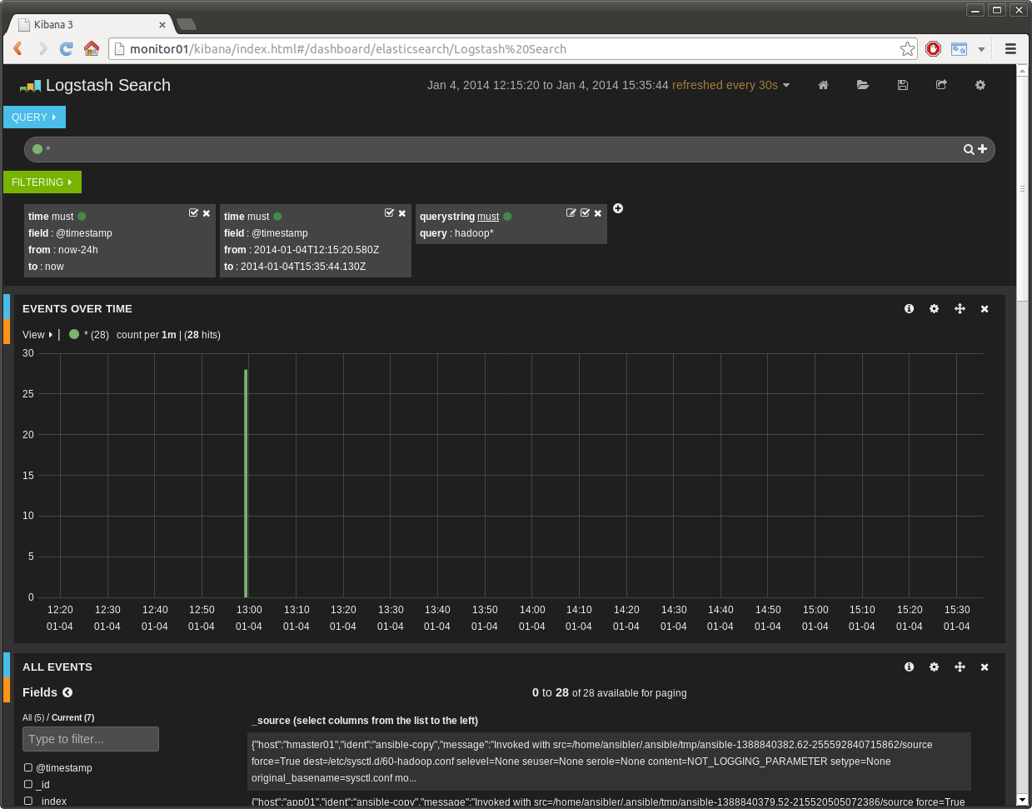1032x809 pixels.
Task: Click the Logstash Search dashboard title
Action: (108, 85)
